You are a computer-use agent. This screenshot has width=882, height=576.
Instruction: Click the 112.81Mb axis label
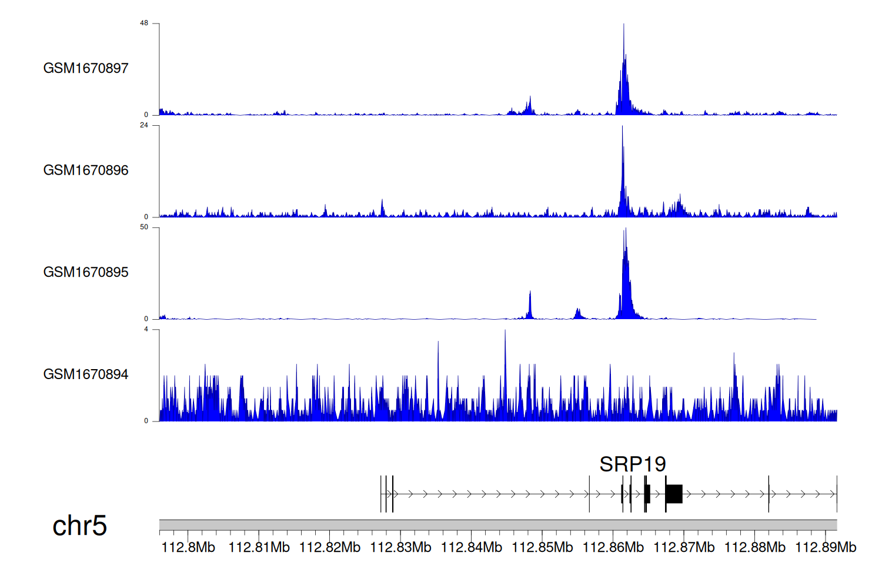(259, 548)
